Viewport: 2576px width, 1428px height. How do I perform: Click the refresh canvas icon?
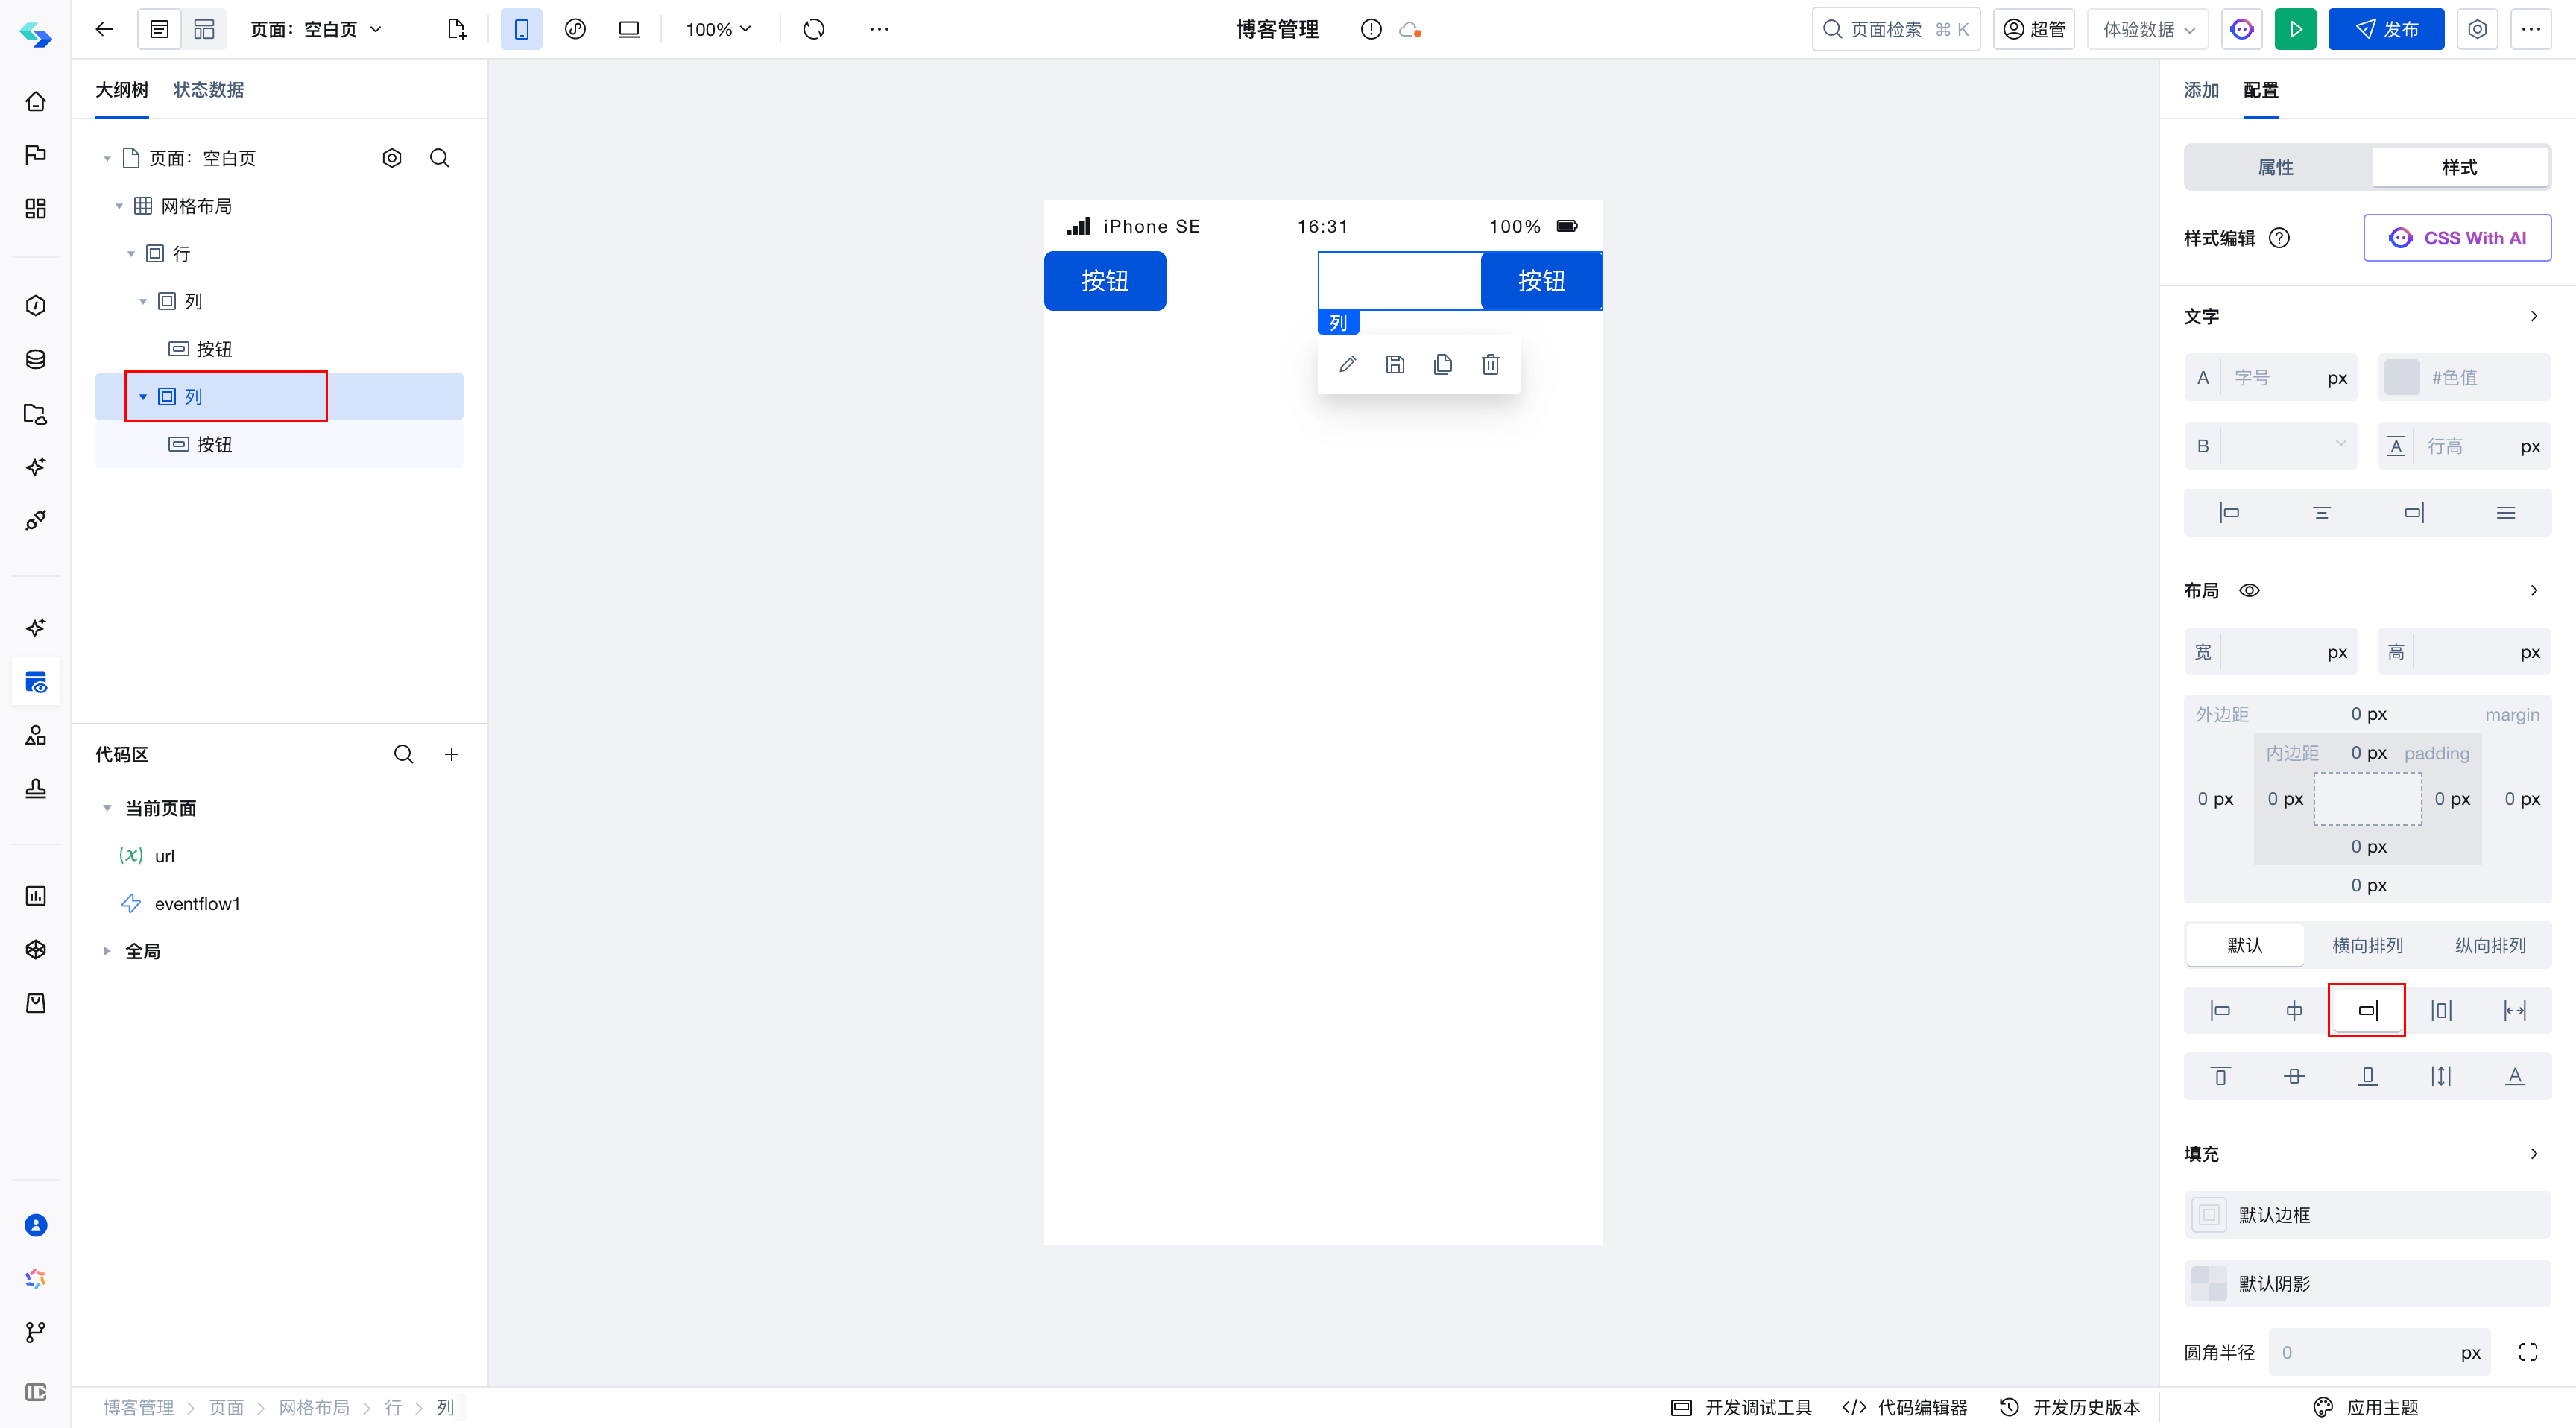click(814, 29)
